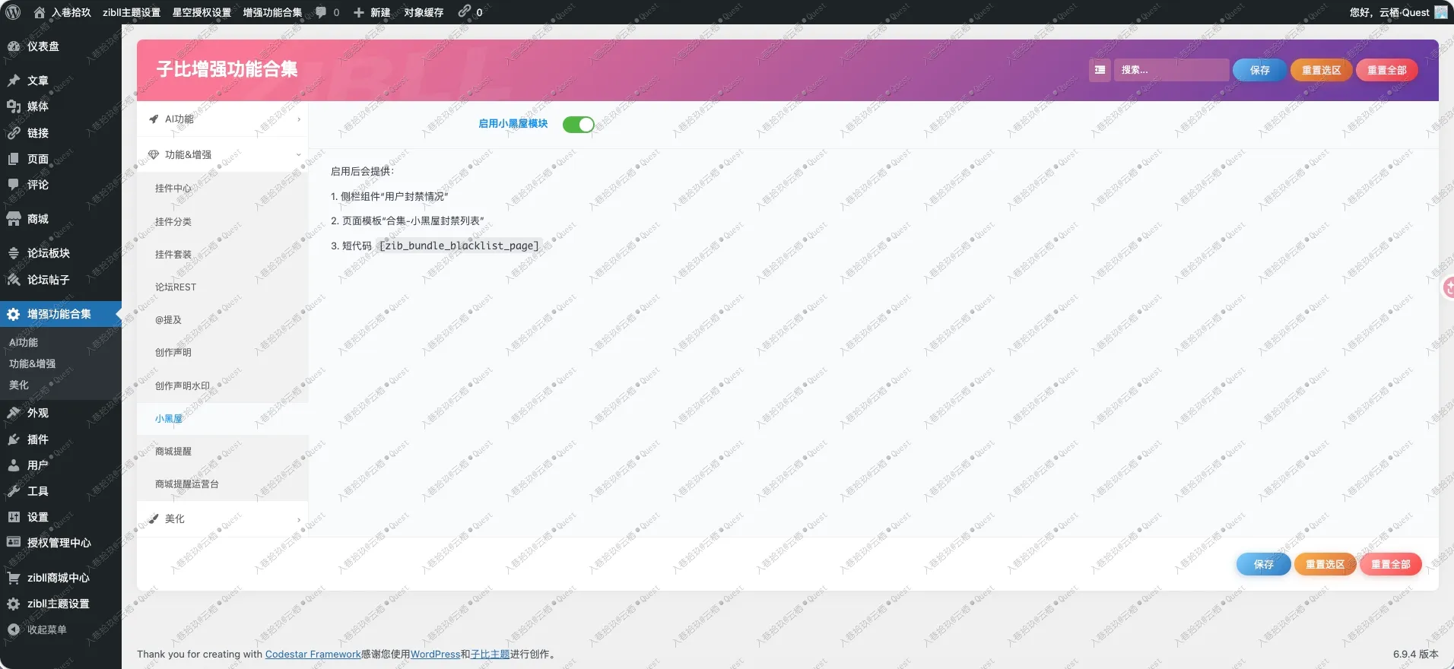This screenshot has width=1454, height=669.
Task: Open the 挂件中心 tab
Action: tap(223, 189)
